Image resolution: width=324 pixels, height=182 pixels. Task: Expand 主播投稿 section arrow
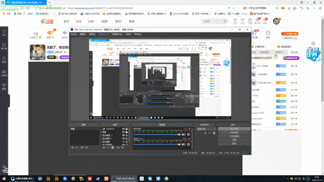click(x=265, y=47)
